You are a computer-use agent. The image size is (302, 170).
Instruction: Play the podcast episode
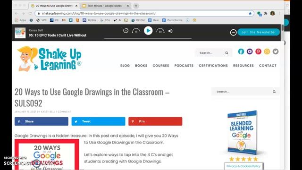148,31
